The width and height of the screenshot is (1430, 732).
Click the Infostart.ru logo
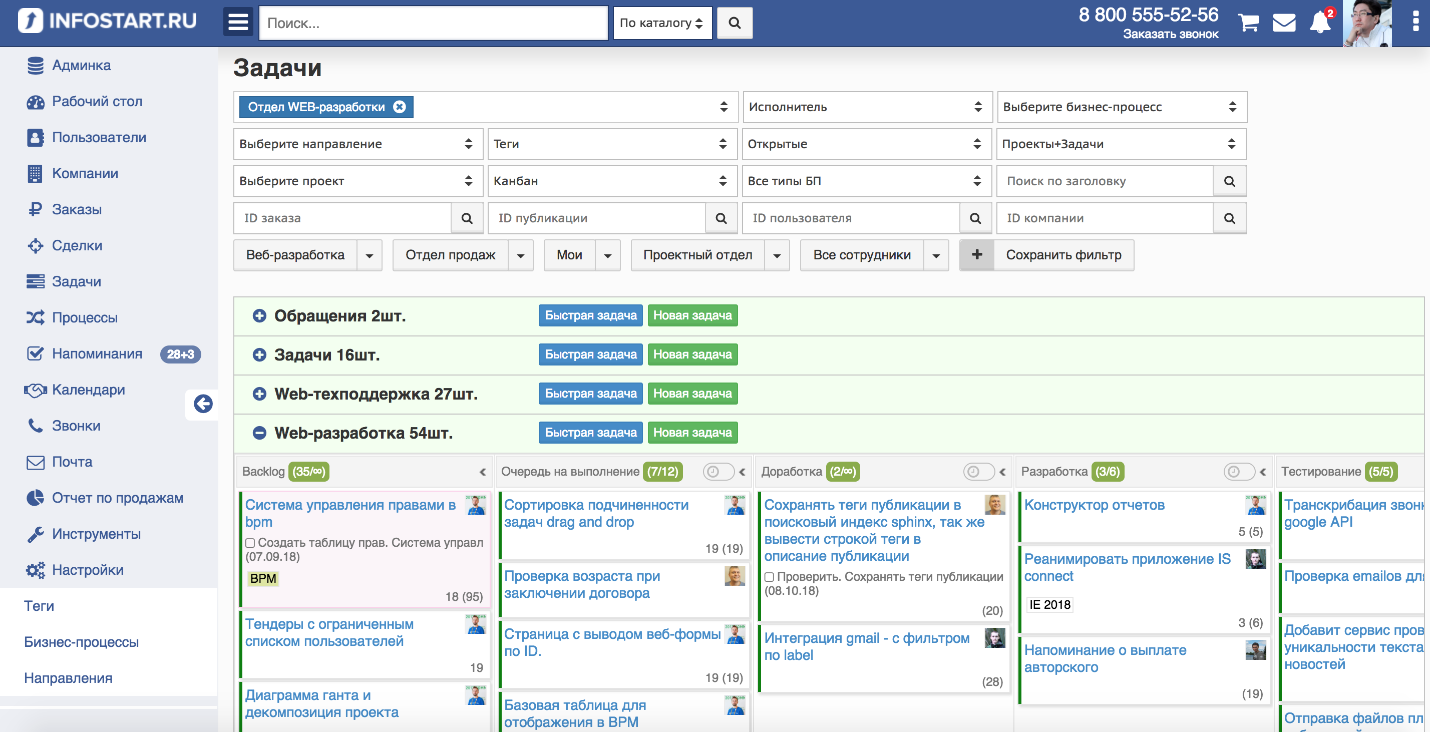pos(107,21)
